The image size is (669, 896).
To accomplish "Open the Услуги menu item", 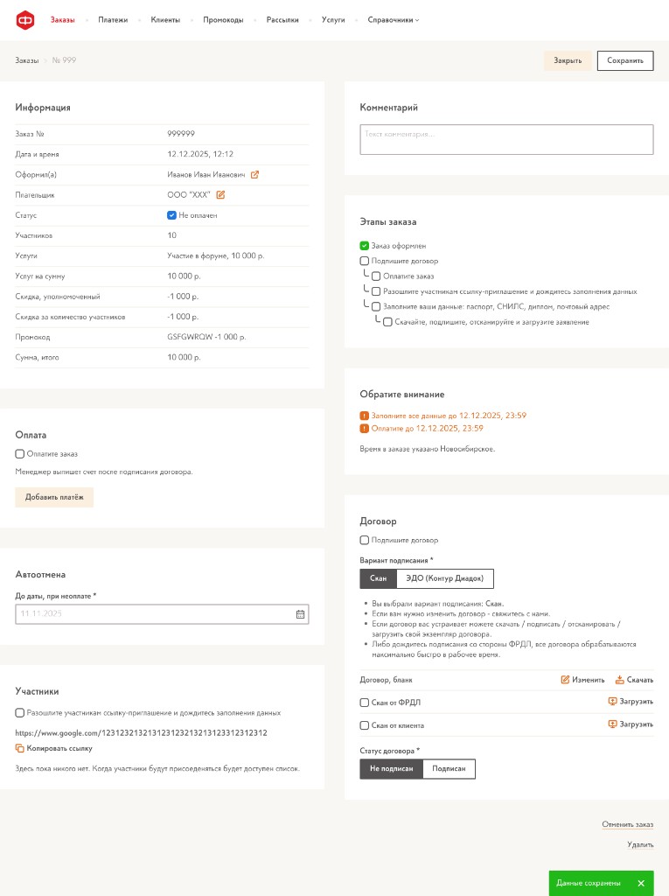I will [x=333, y=20].
